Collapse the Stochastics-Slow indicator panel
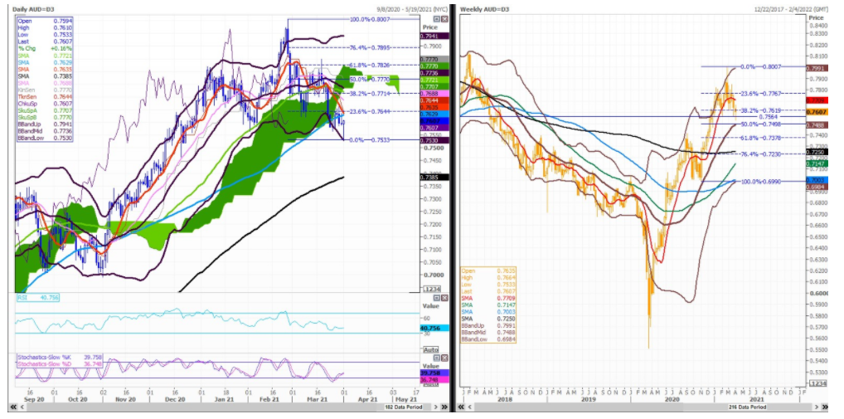The image size is (844, 419). tap(437, 357)
